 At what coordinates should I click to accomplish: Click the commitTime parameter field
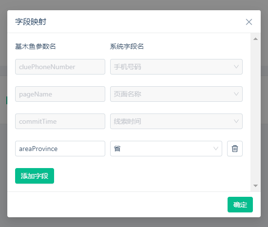click(x=60, y=121)
